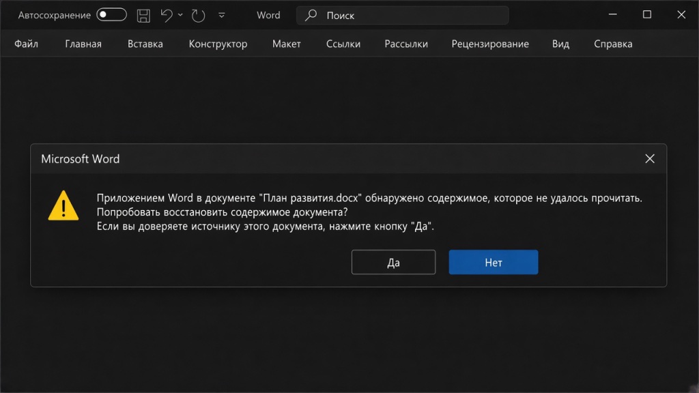The image size is (699, 393).
Task: Click the Word title text
Action: point(268,15)
